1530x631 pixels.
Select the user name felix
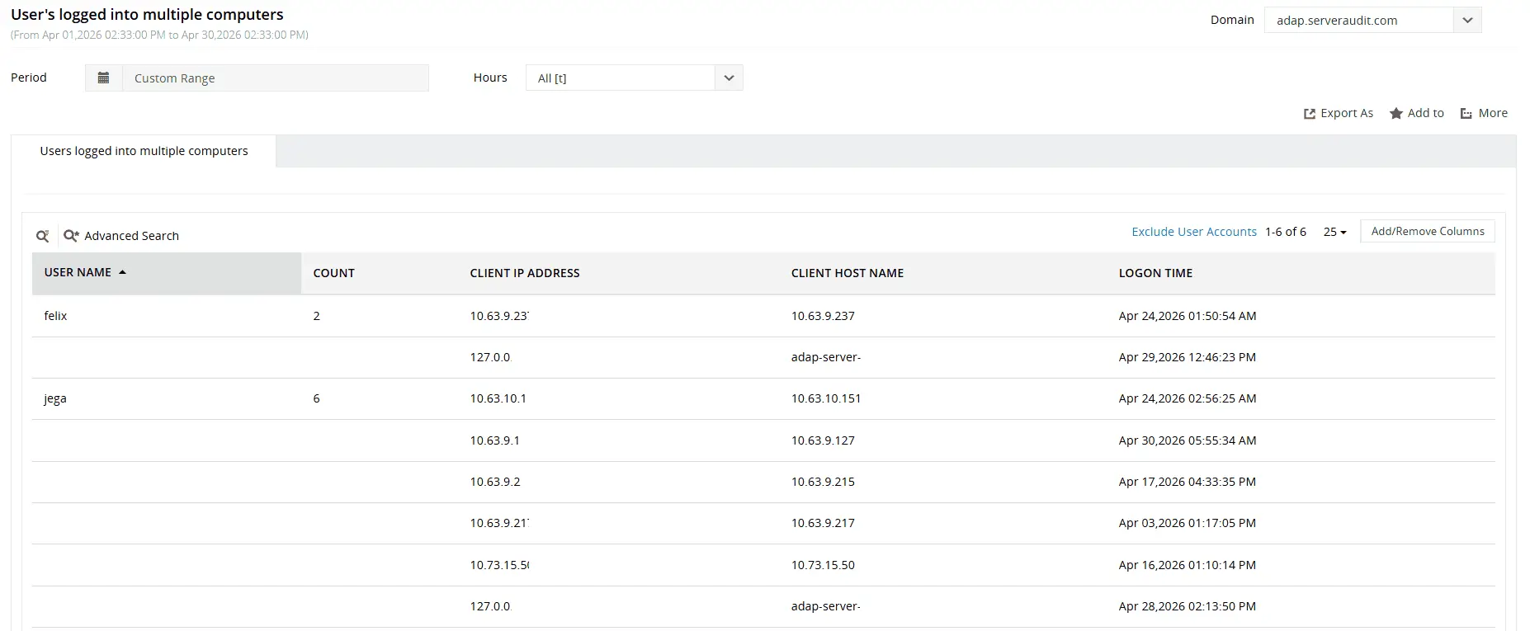coord(55,316)
